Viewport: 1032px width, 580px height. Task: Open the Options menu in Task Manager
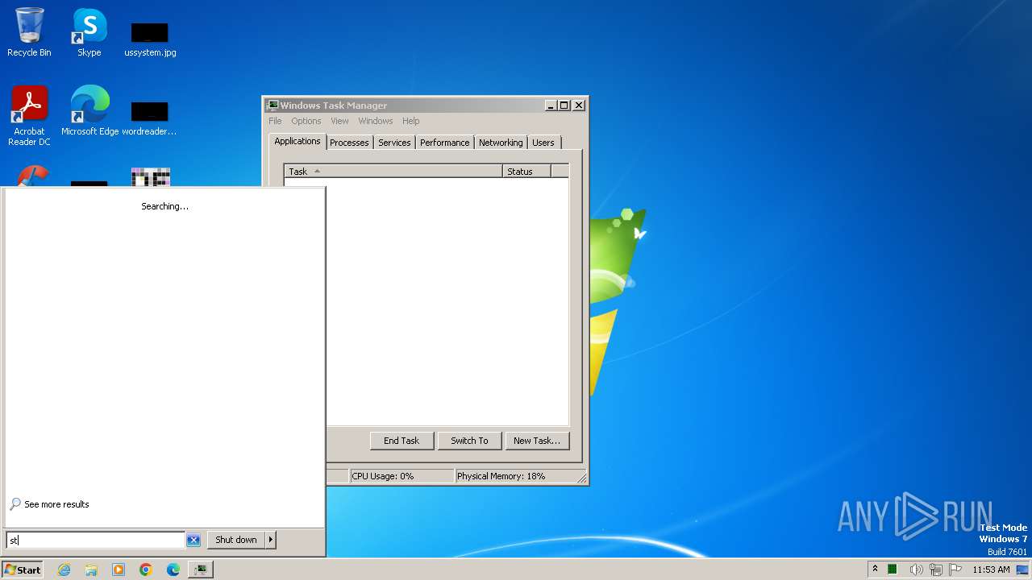pyautogui.click(x=306, y=121)
